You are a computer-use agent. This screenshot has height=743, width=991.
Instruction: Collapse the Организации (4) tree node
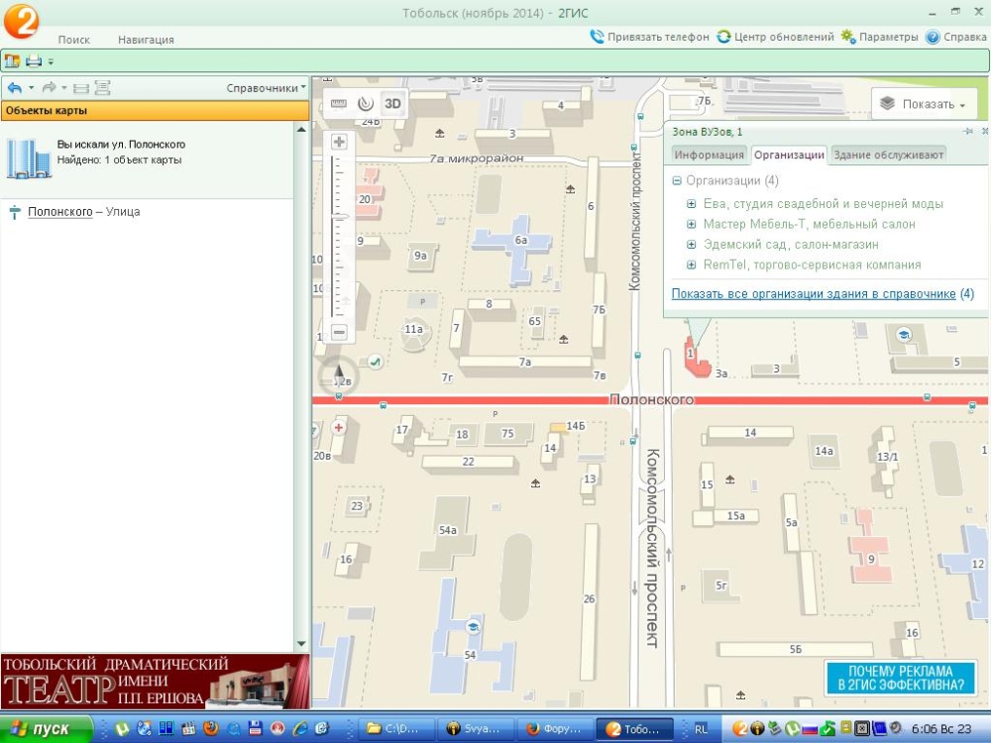point(677,180)
